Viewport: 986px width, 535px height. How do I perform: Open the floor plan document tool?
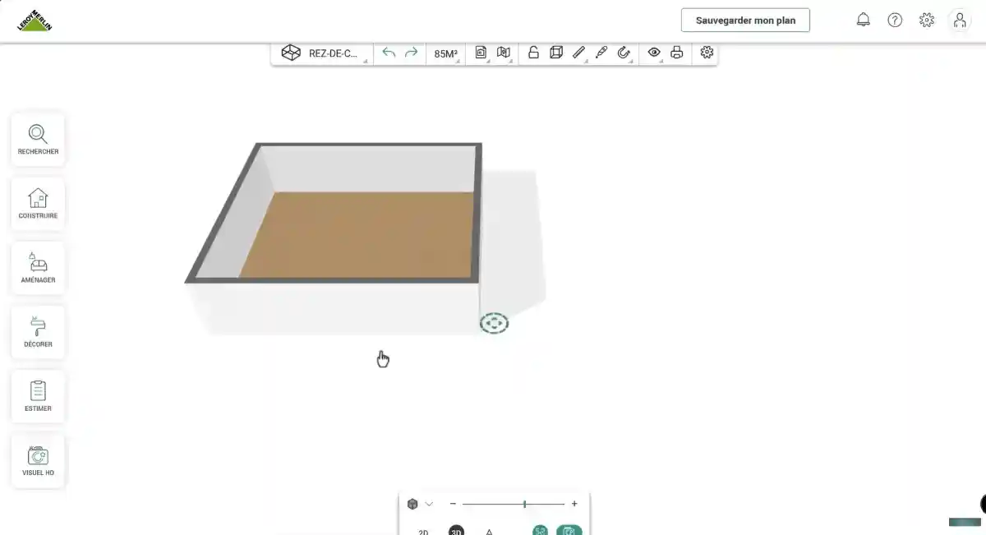[x=481, y=53]
